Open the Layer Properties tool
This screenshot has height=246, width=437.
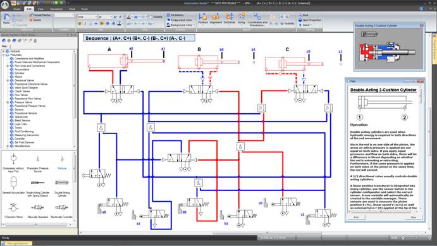(x=310, y=20)
